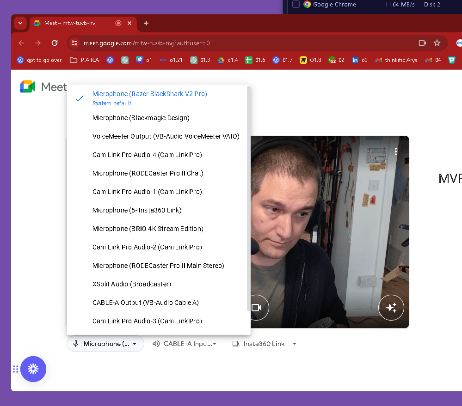Open the o1 bookmark
This screenshot has height=406, width=462.
[144, 61]
